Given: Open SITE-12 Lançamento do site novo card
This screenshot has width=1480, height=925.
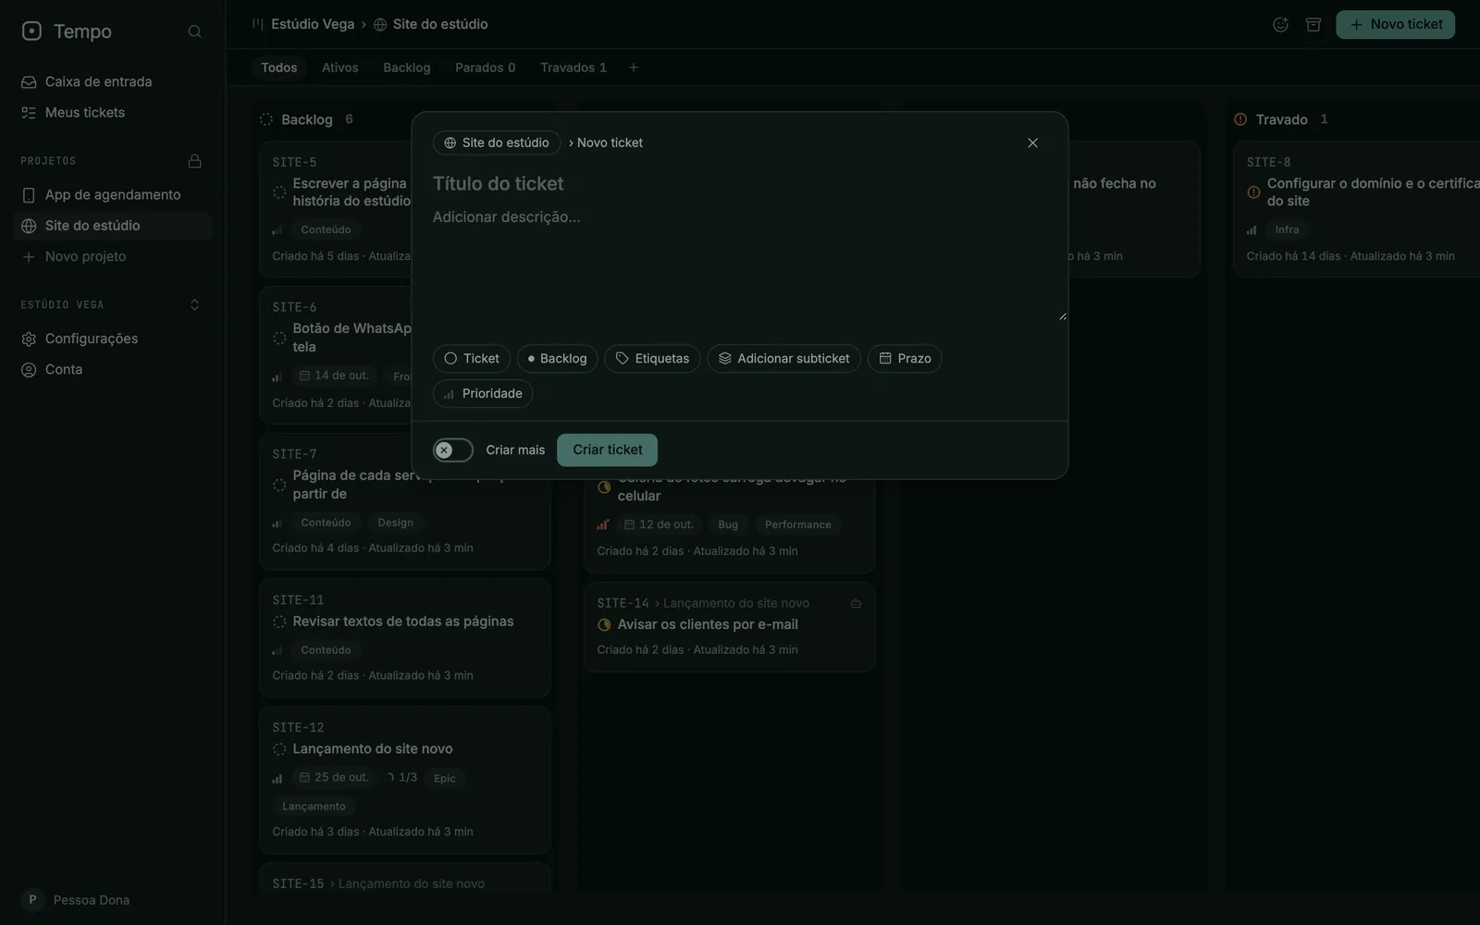Looking at the screenshot, I should click(x=405, y=780).
